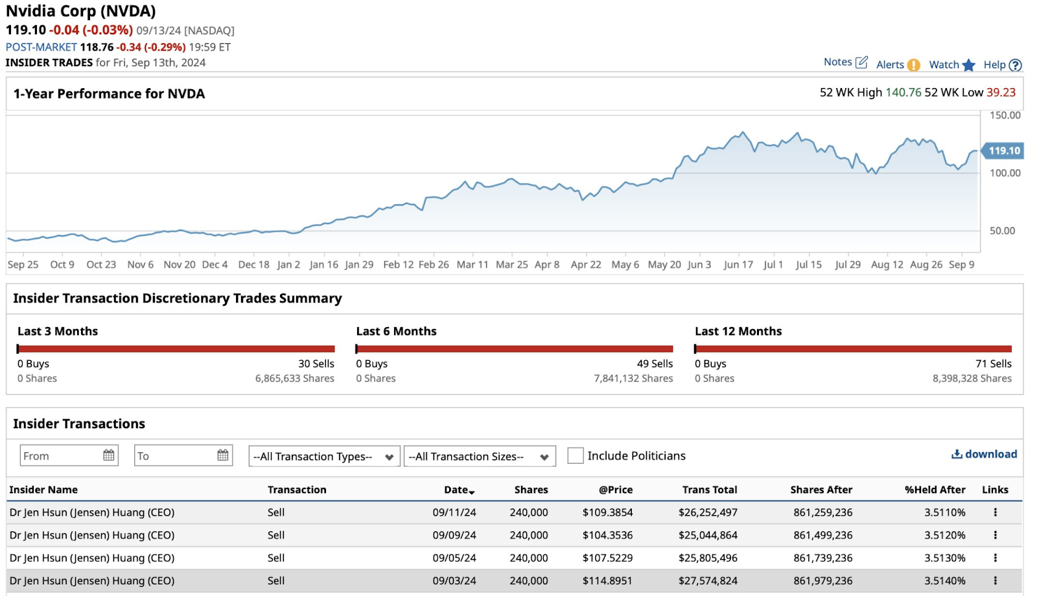Click the $27,574,824 trans total cell
Screen dimensions: 1037x596
pos(708,580)
